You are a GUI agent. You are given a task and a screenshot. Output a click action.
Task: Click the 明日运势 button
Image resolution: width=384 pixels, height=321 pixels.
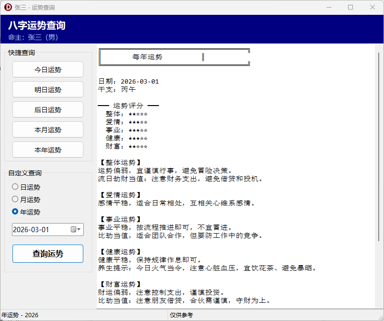click(x=47, y=89)
